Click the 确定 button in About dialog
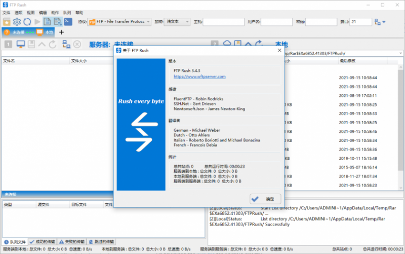The height and width of the screenshot is (254, 405). pyautogui.click(x=265, y=199)
